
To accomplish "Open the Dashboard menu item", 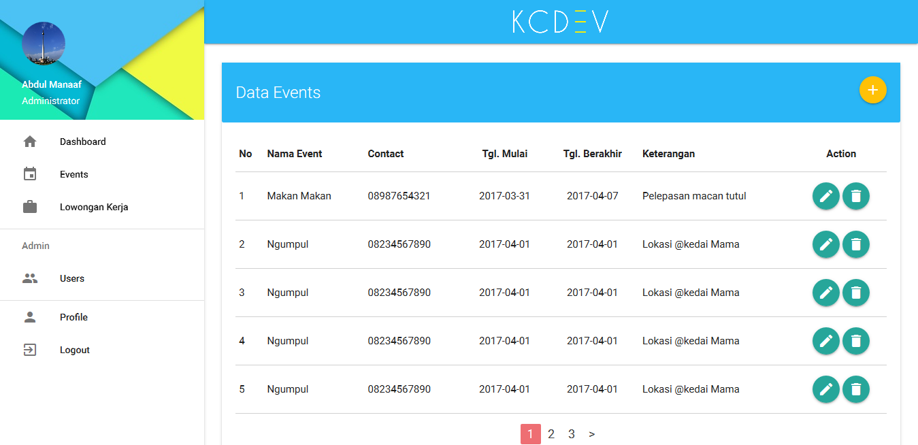I will pos(102,142).
